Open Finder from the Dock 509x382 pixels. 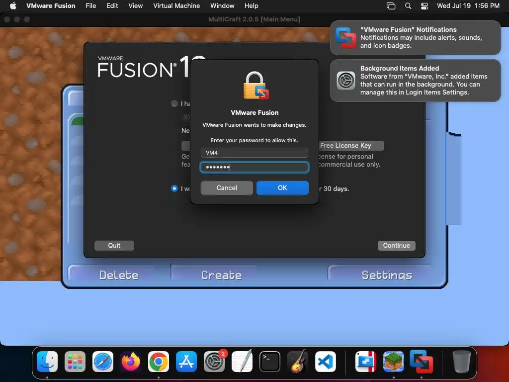click(47, 362)
